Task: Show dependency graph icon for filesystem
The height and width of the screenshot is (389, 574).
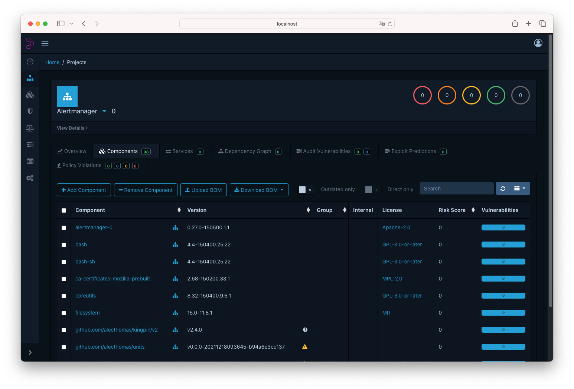Action: point(175,313)
